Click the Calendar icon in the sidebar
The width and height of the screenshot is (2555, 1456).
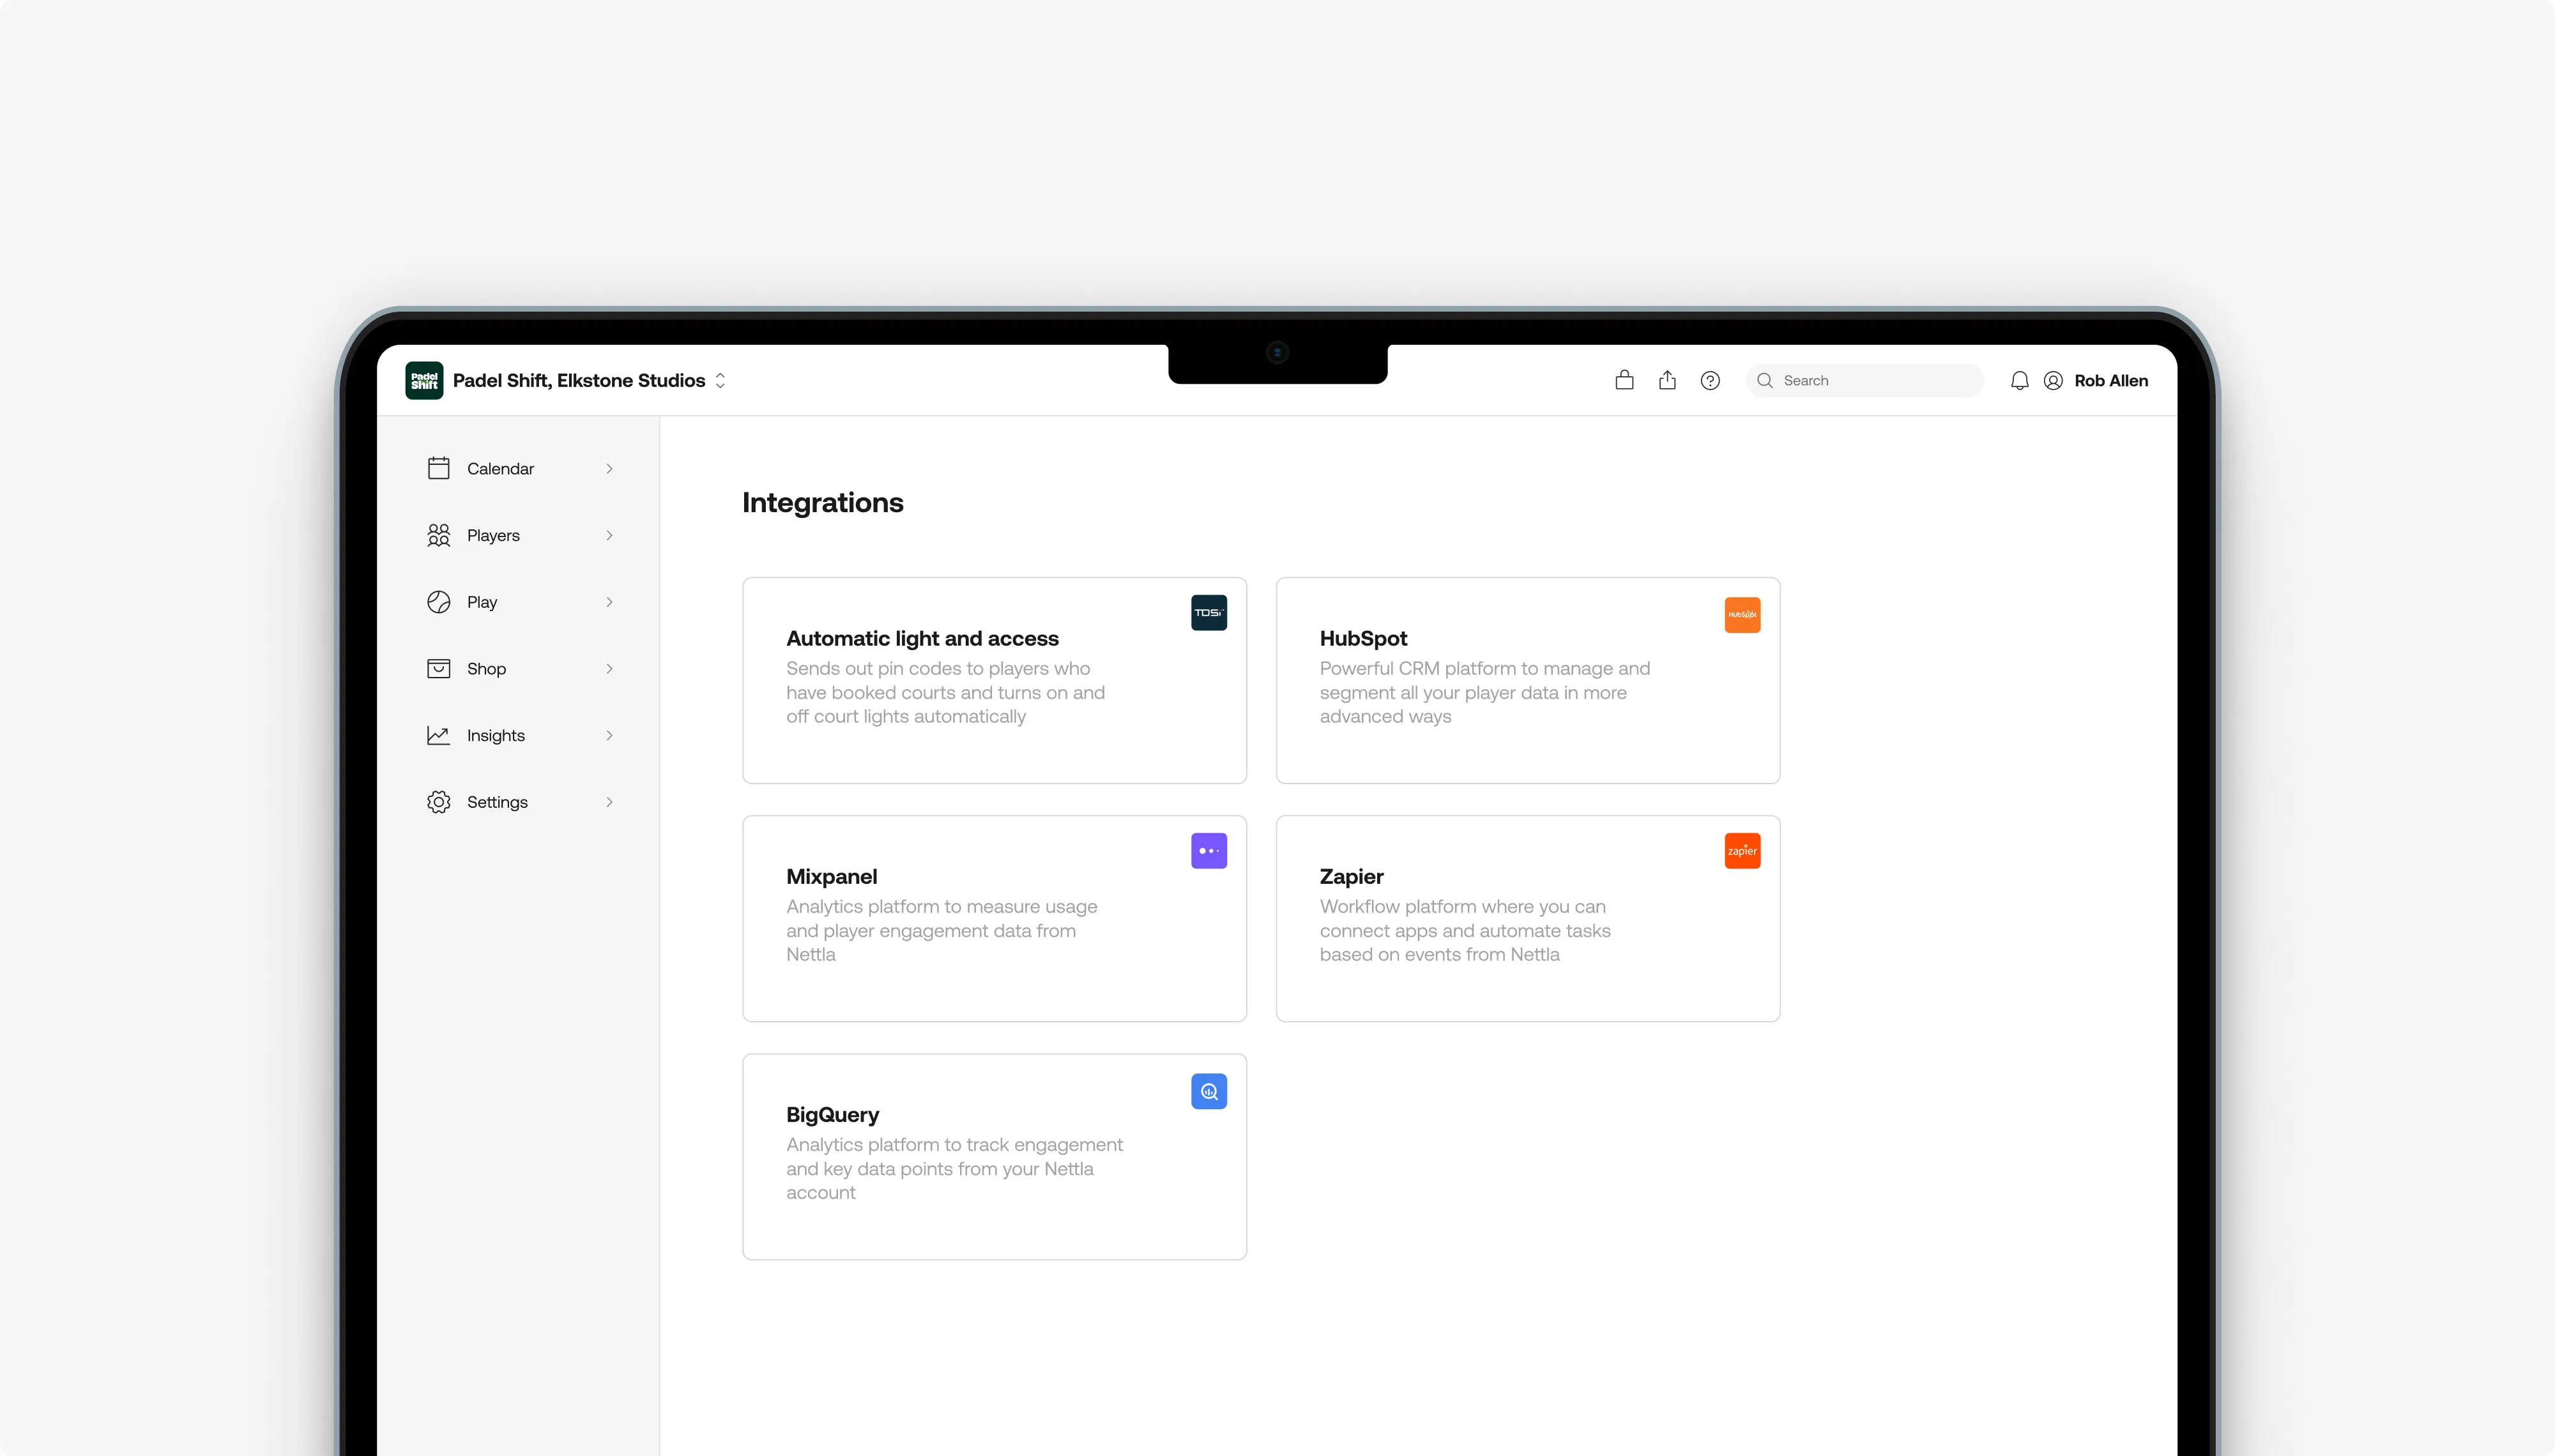pyautogui.click(x=438, y=467)
